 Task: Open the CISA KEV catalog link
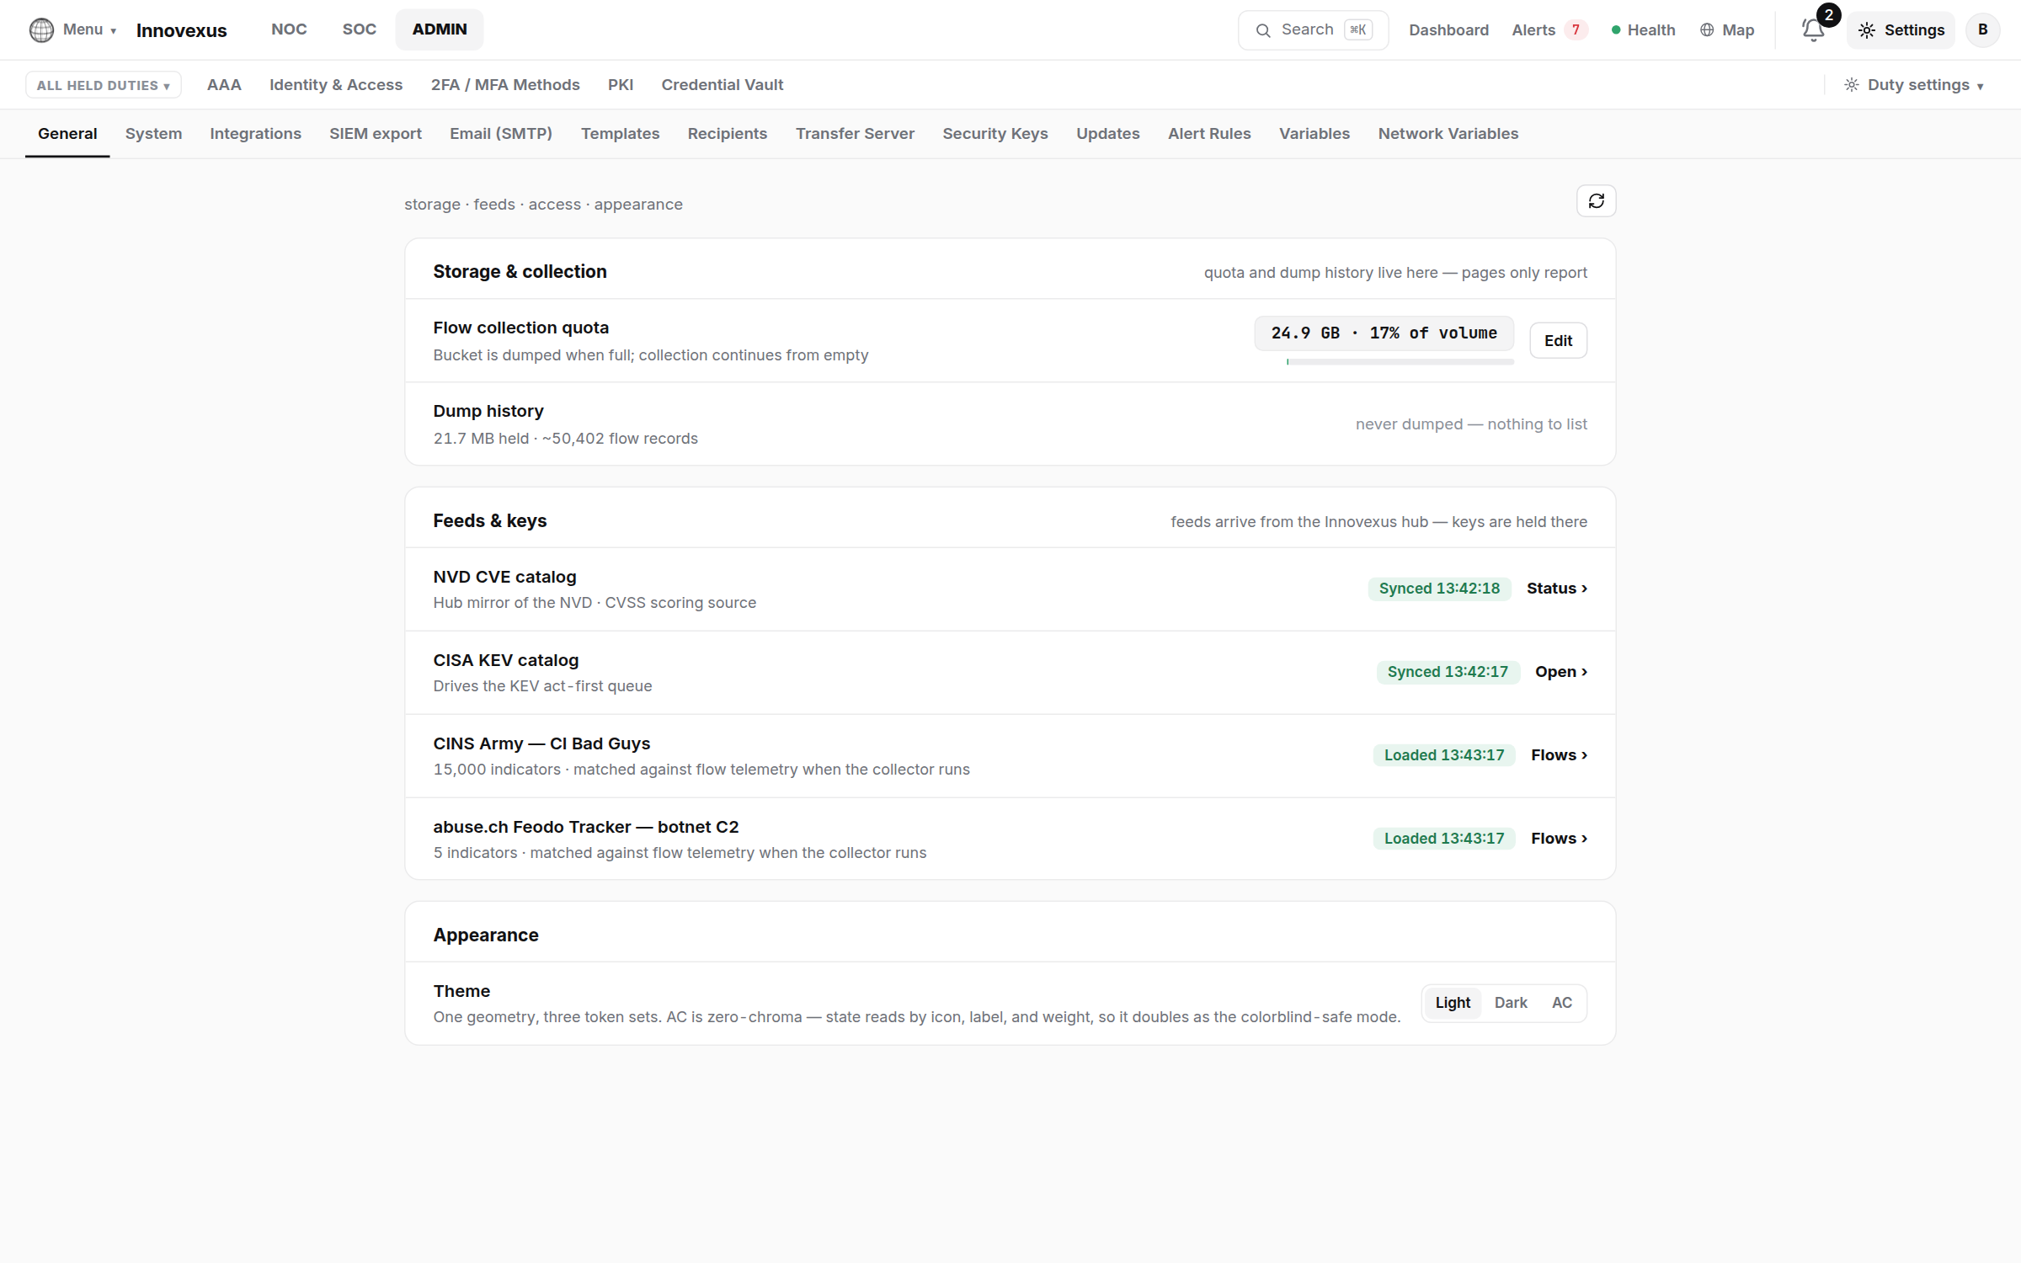tap(1561, 672)
